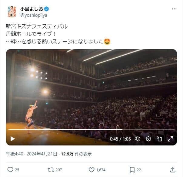Screen dimensions: 183x177
Task: Enter fullscreen with the expand arrows icon
Action: [x=170, y=139]
